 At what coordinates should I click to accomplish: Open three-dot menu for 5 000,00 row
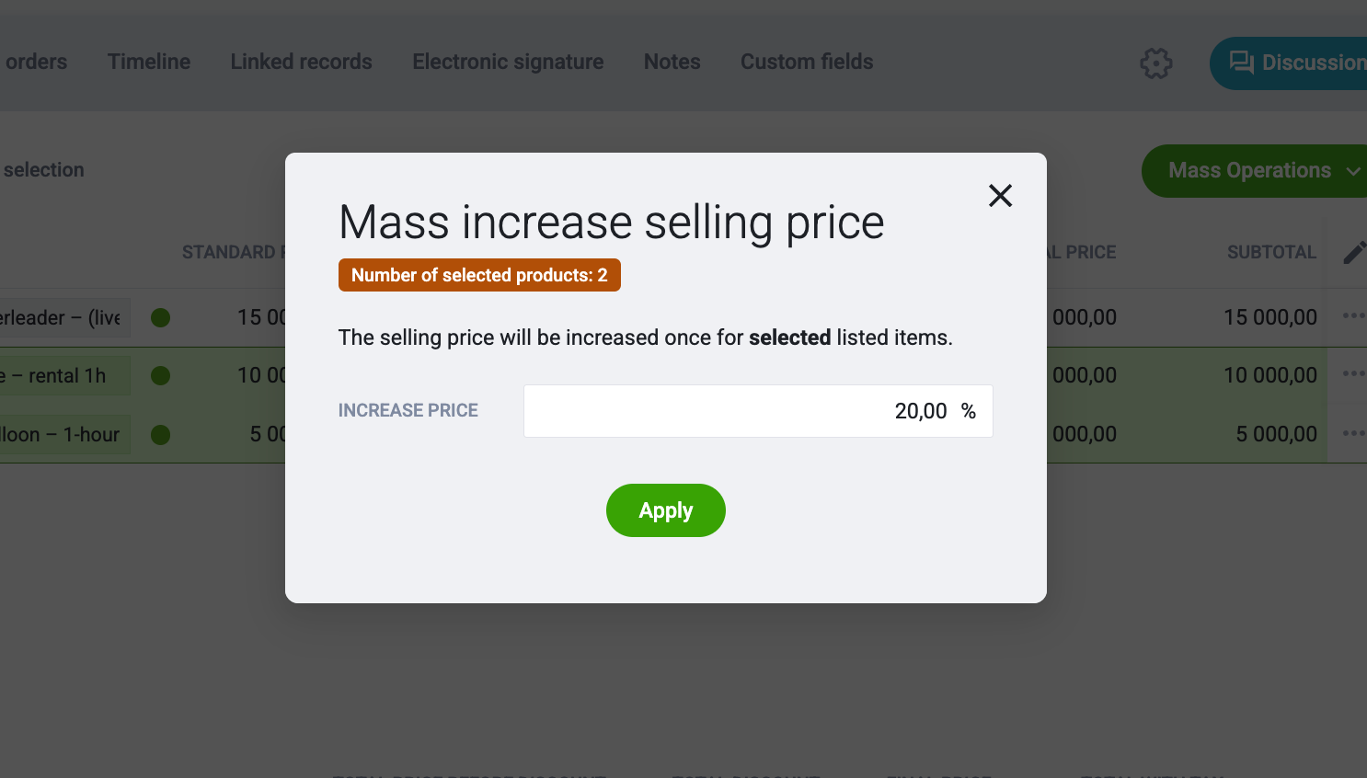click(1353, 432)
